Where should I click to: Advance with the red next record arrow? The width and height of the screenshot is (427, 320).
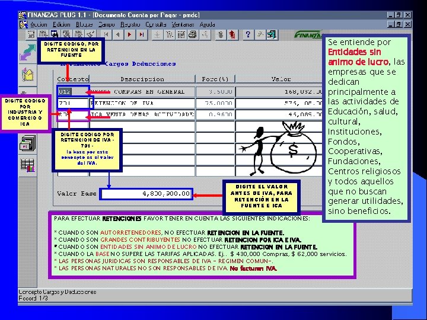point(130,34)
